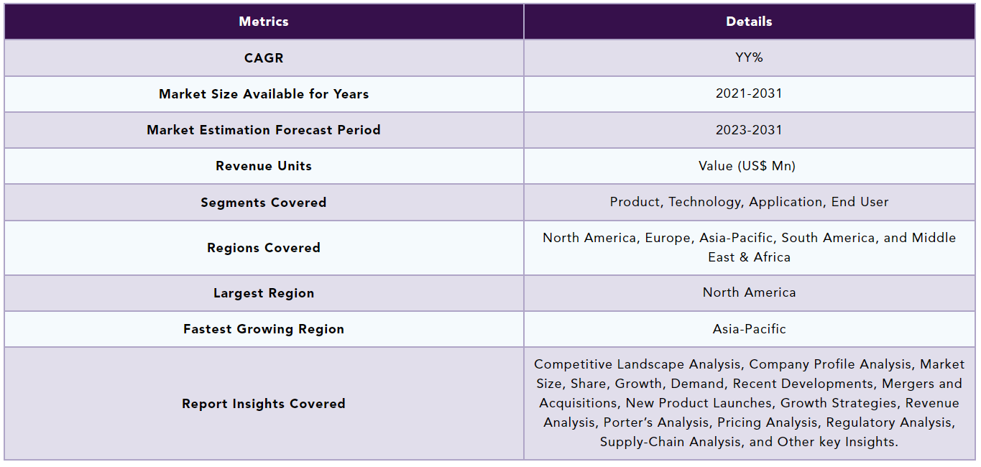Click the North America value in Largest Region row

point(750,292)
